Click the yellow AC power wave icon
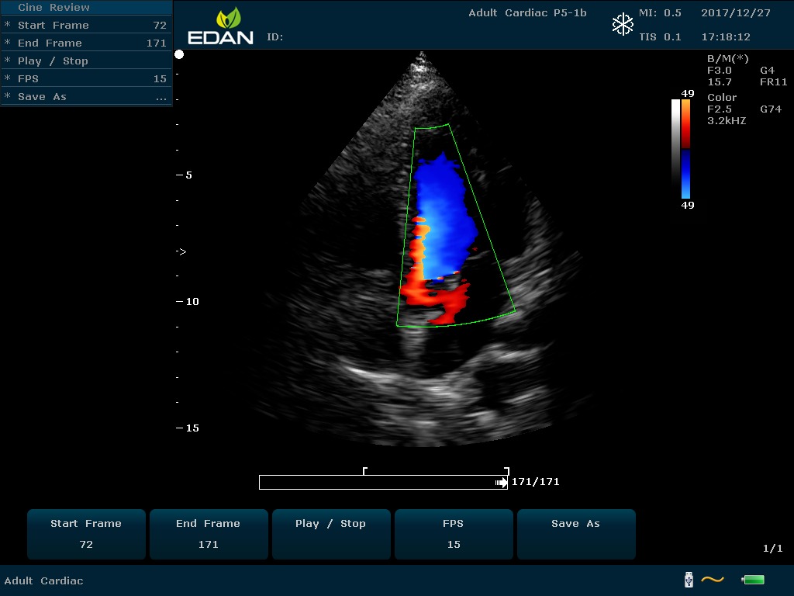Image resolution: width=794 pixels, height=596 pixels. coord(713,579)
